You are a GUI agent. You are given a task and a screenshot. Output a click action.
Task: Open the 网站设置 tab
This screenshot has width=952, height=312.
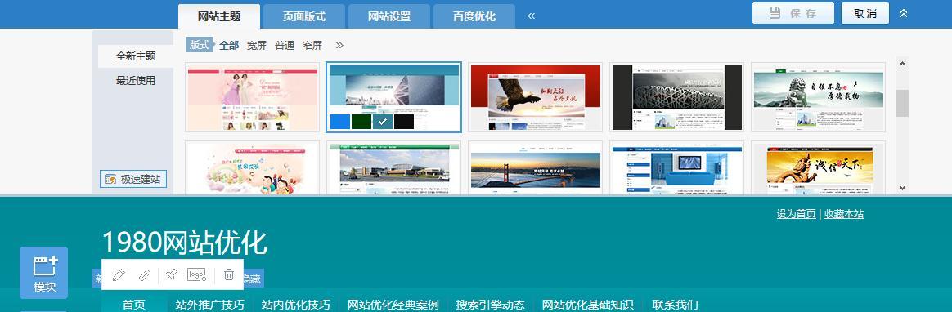[389, 16]
